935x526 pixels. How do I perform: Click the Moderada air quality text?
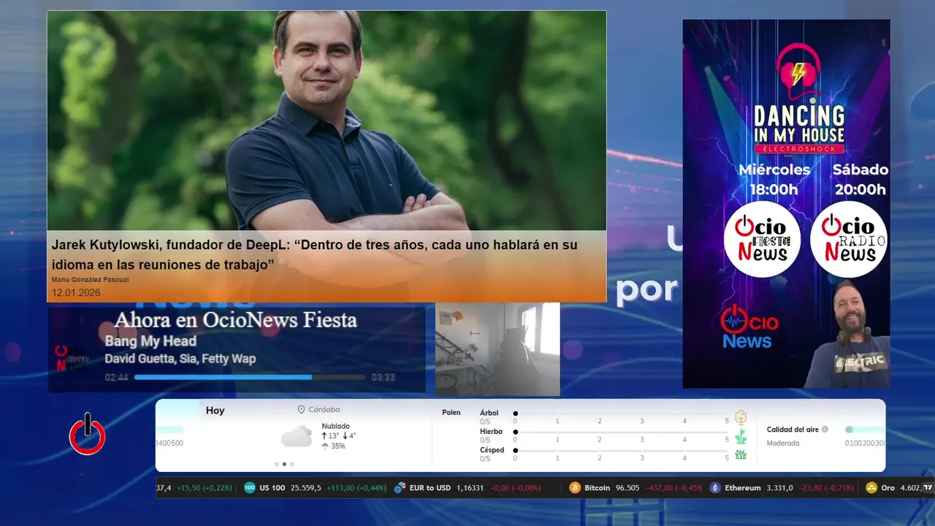point(783,443)
